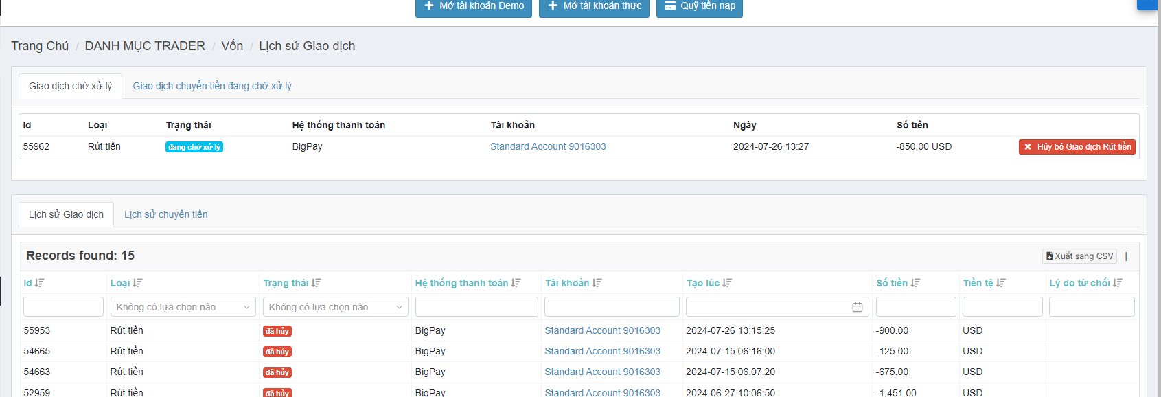This screenshot has height=397, width=1161.
Task: Click the đã hủy badge in row 55953
Action: click(277, 331)
